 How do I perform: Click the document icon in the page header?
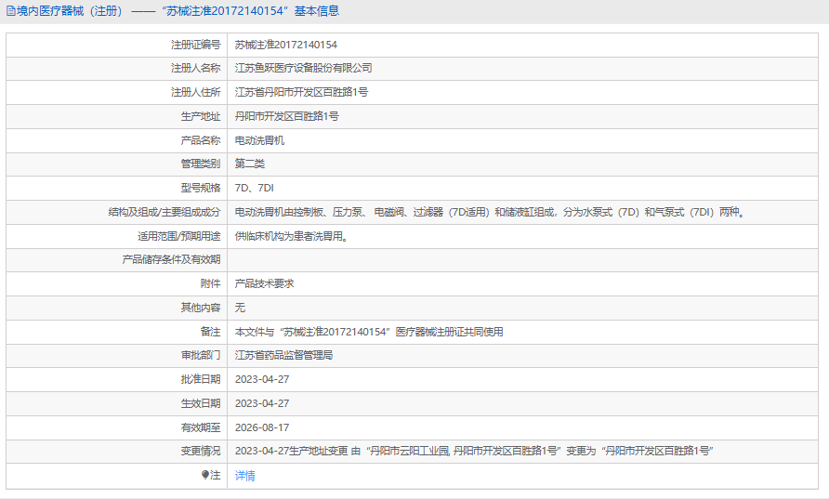10,11
